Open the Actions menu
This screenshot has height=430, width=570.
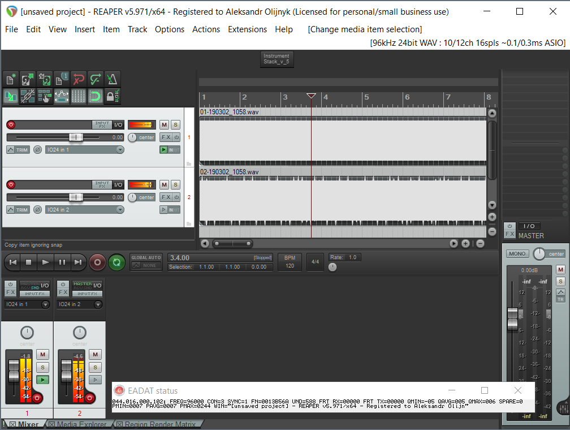(x=206, y=29)
